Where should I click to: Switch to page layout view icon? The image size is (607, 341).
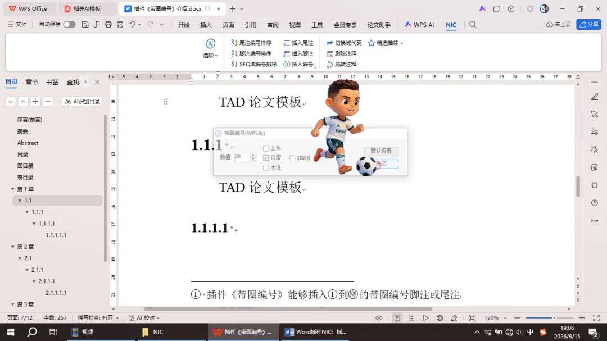pos(397,318)
